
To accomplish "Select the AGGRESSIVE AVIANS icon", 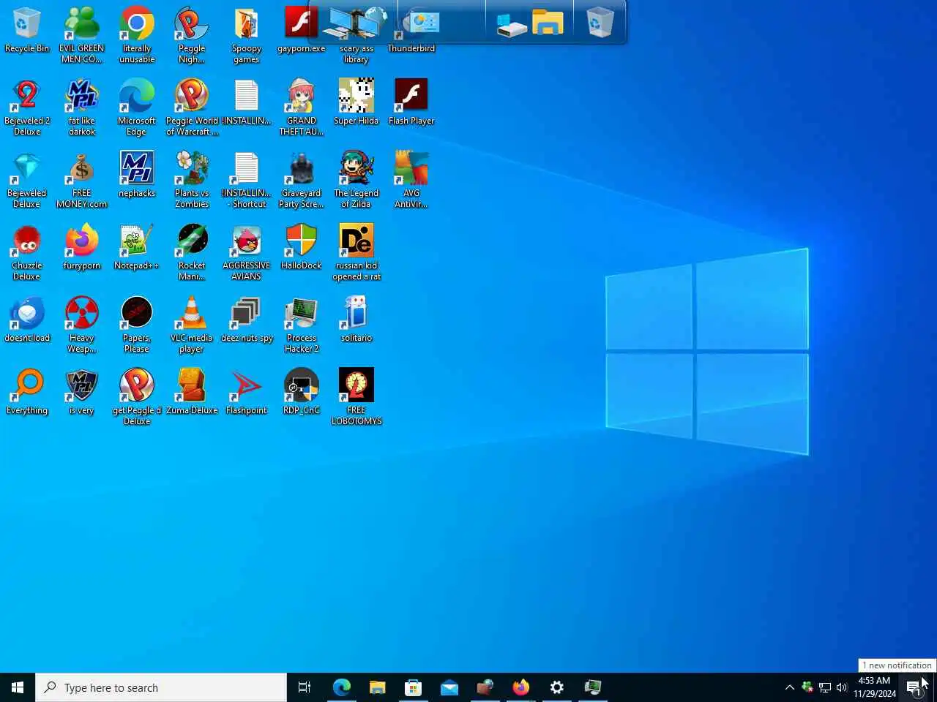I will 247,252.
